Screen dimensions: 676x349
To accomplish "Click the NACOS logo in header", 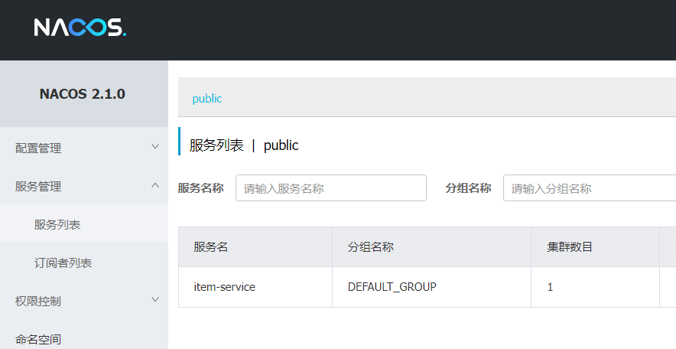I will [80, 28].
